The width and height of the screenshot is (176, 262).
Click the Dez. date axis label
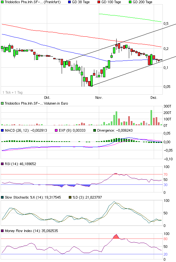coord(154,98)
